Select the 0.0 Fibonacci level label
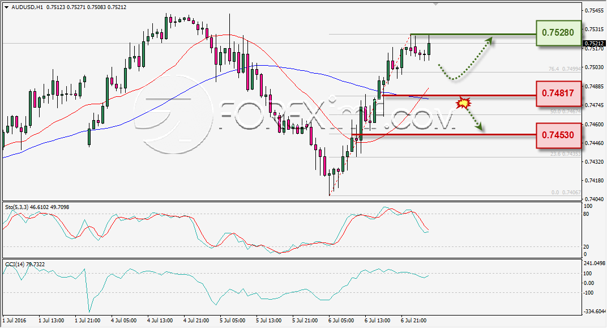The image size is (607, 328). point(566,192)
